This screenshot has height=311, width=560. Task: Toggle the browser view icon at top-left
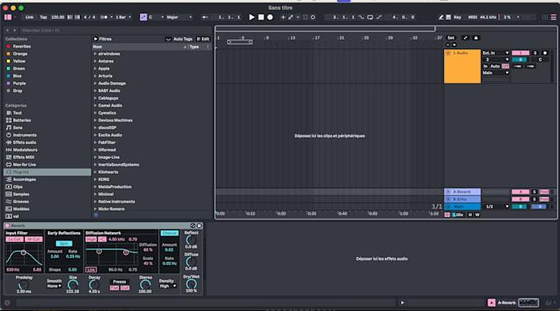[x=8, y=17]
